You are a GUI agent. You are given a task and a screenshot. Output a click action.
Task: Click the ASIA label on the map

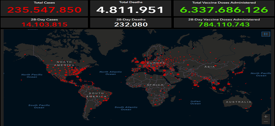(209, 67)
